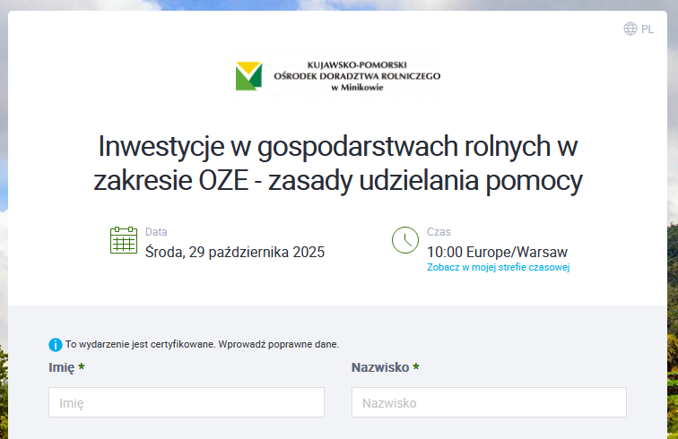This screenshot has height=439, width=678.
Task: Focus the Imię input field
Action: pyautogui.click(x=187, y=402)
